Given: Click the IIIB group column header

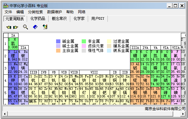Looking at the screenshot, I should click(x=34, y=72).
